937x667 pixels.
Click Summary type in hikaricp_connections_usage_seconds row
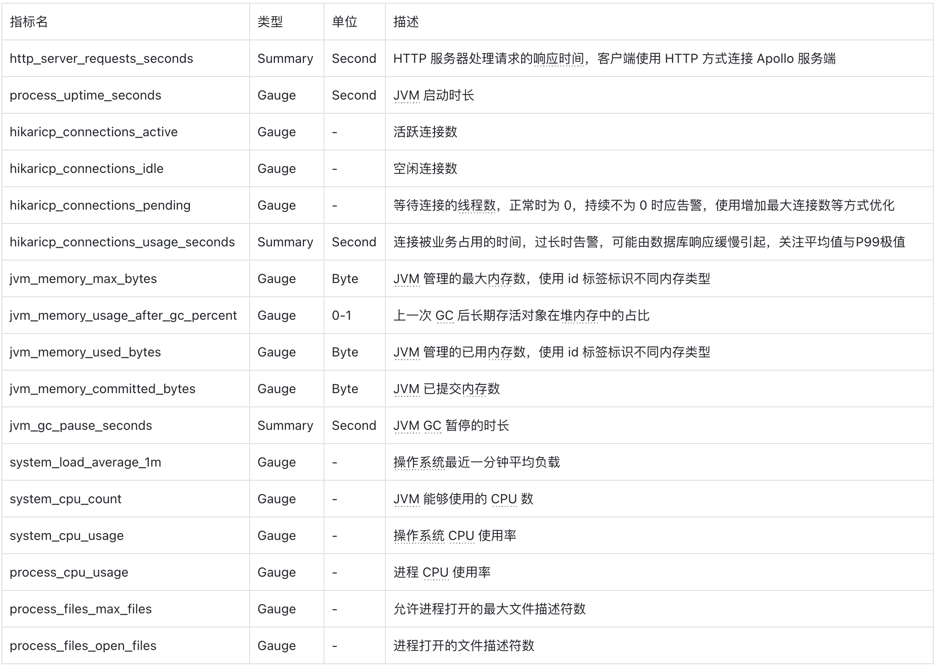tap(285, 242)
